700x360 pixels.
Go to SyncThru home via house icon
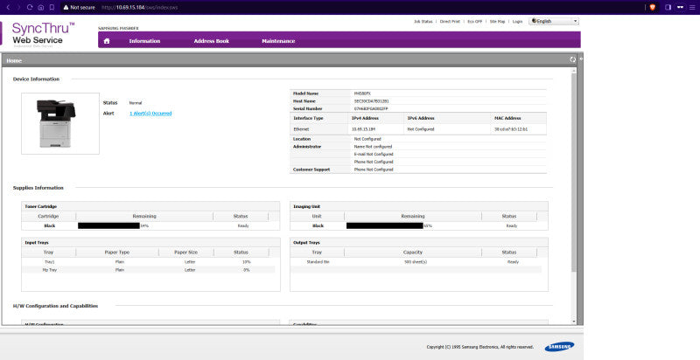107,41
